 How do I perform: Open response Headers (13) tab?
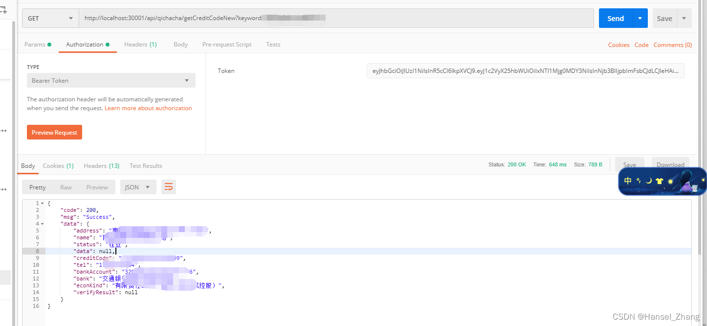[x=102, y=165]
